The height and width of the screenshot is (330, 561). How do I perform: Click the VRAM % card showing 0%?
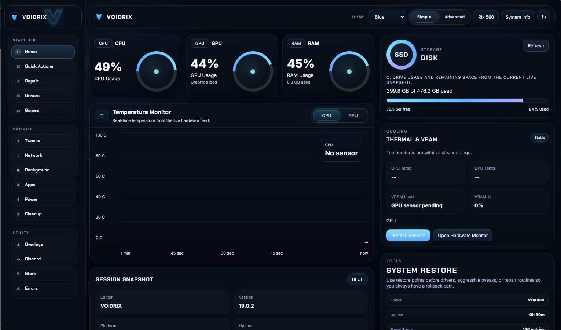(x=509, y=201)
